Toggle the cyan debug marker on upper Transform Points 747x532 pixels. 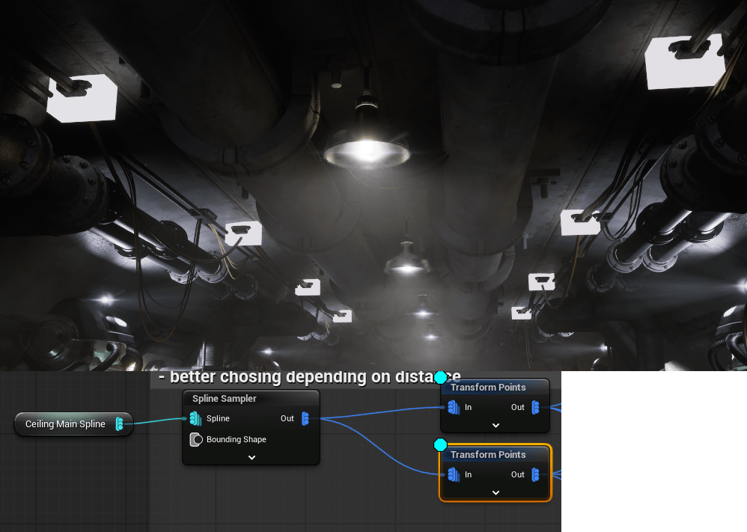441,378
